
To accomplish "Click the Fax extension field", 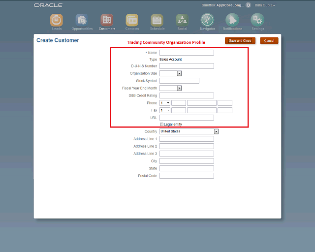I will 225,110.
